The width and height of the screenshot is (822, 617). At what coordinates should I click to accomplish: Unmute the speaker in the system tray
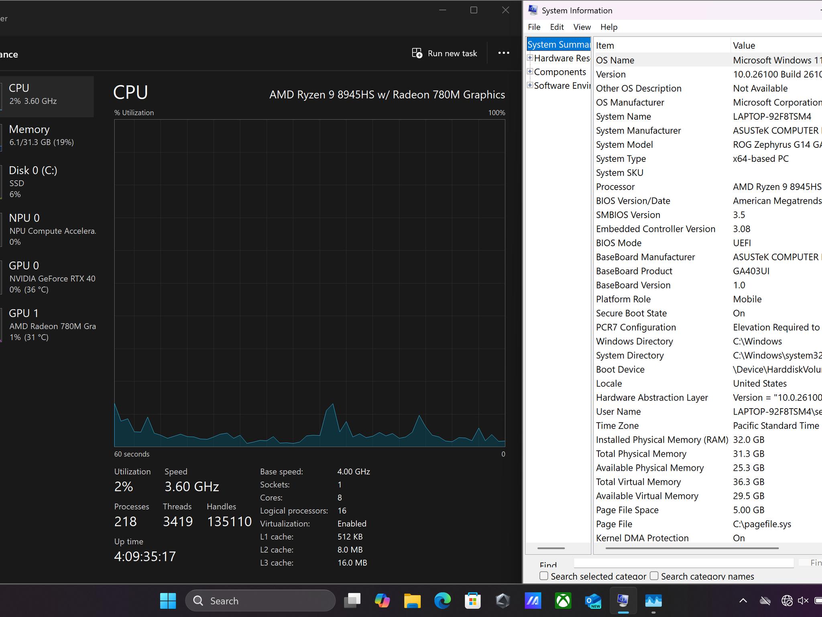point(803,601)
